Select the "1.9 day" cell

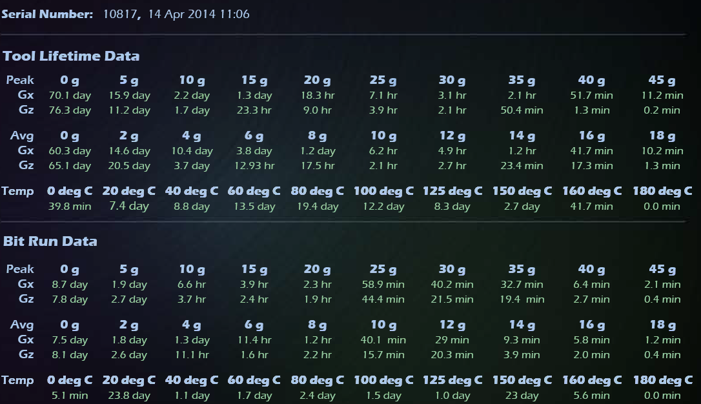tap(129, 285)
